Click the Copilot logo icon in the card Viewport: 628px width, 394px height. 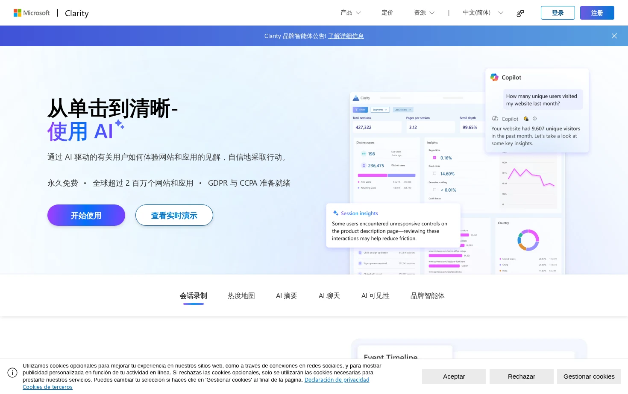pos(494,77)
